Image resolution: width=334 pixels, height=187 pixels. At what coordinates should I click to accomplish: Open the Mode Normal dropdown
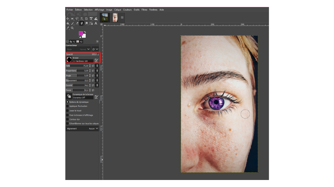point(78,49)
